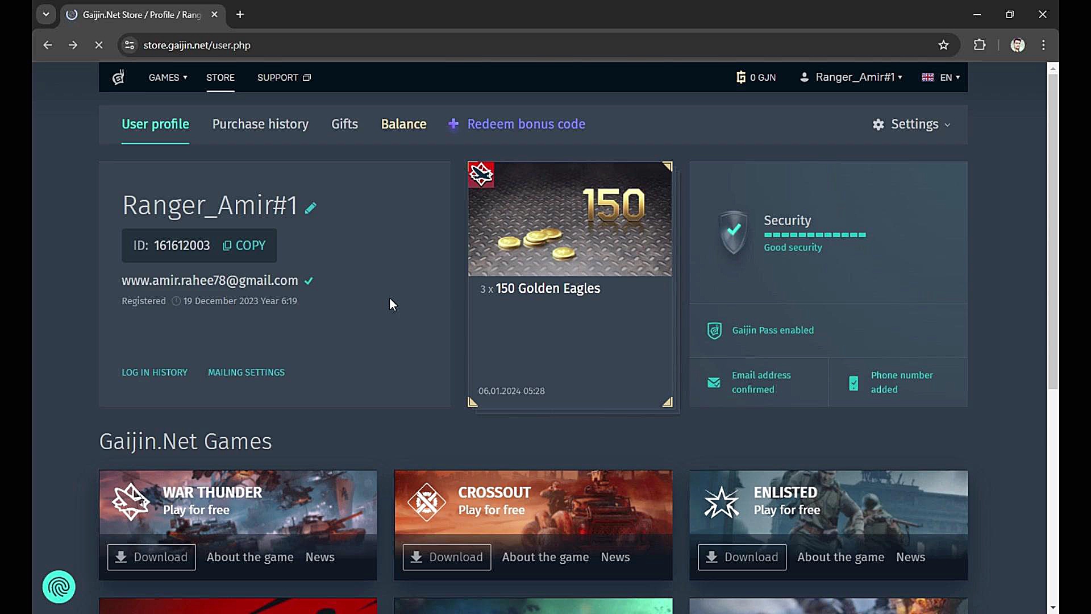
Task: Open the SUPPORT link
Action: click(284, 77)
